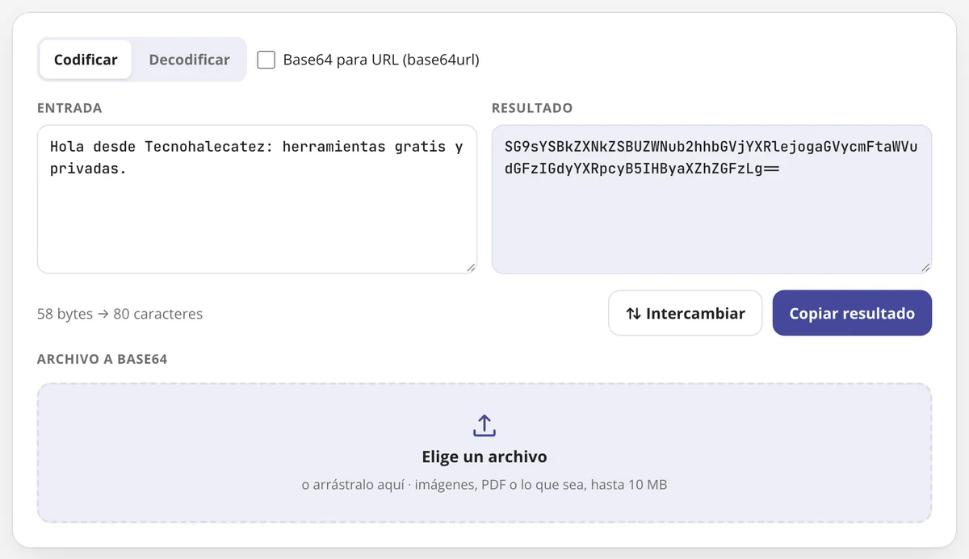Click the swap arrows icon on Intercambiar
Image resolution: width=969 pixels, height=559 pixels.
(634, 314)
